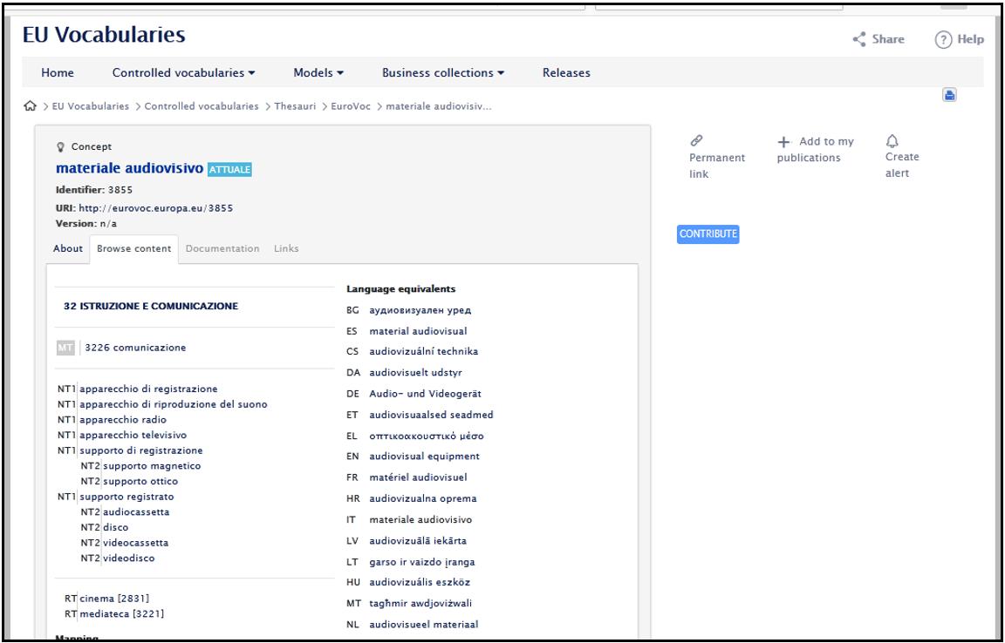Open apparecchio di riproduzione del suono

pyautogui.click(x=173, y=404)
